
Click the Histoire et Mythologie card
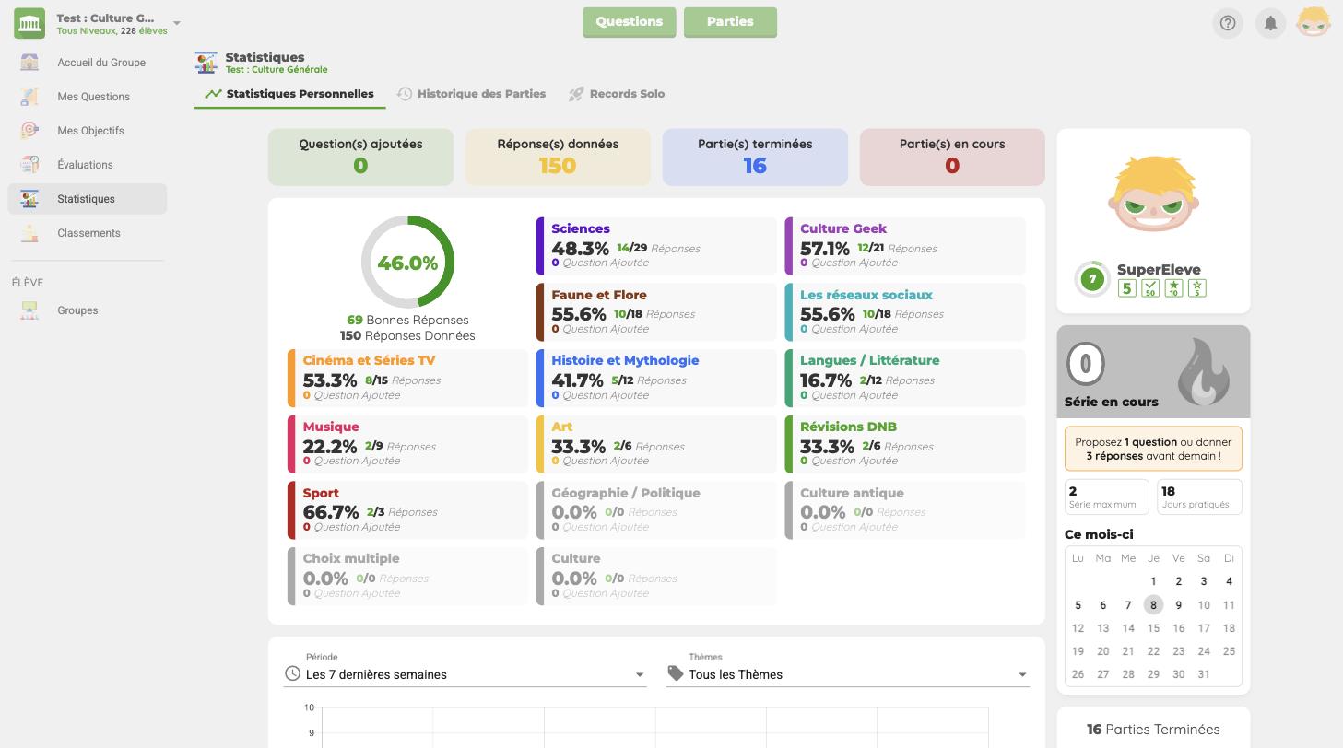(656, 378)
